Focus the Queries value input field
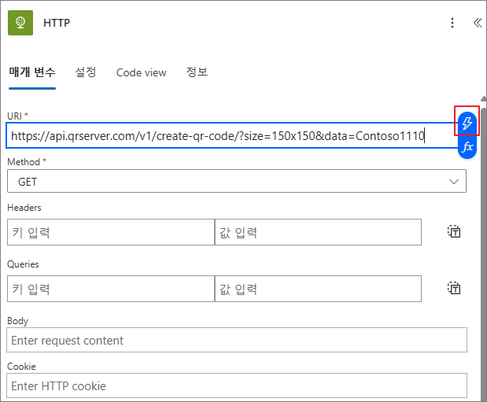This screenshot has width=487, height=402. click(x=318, y=289)
